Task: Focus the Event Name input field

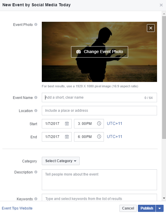Action: pyautogui.click(x=99, y=97)
